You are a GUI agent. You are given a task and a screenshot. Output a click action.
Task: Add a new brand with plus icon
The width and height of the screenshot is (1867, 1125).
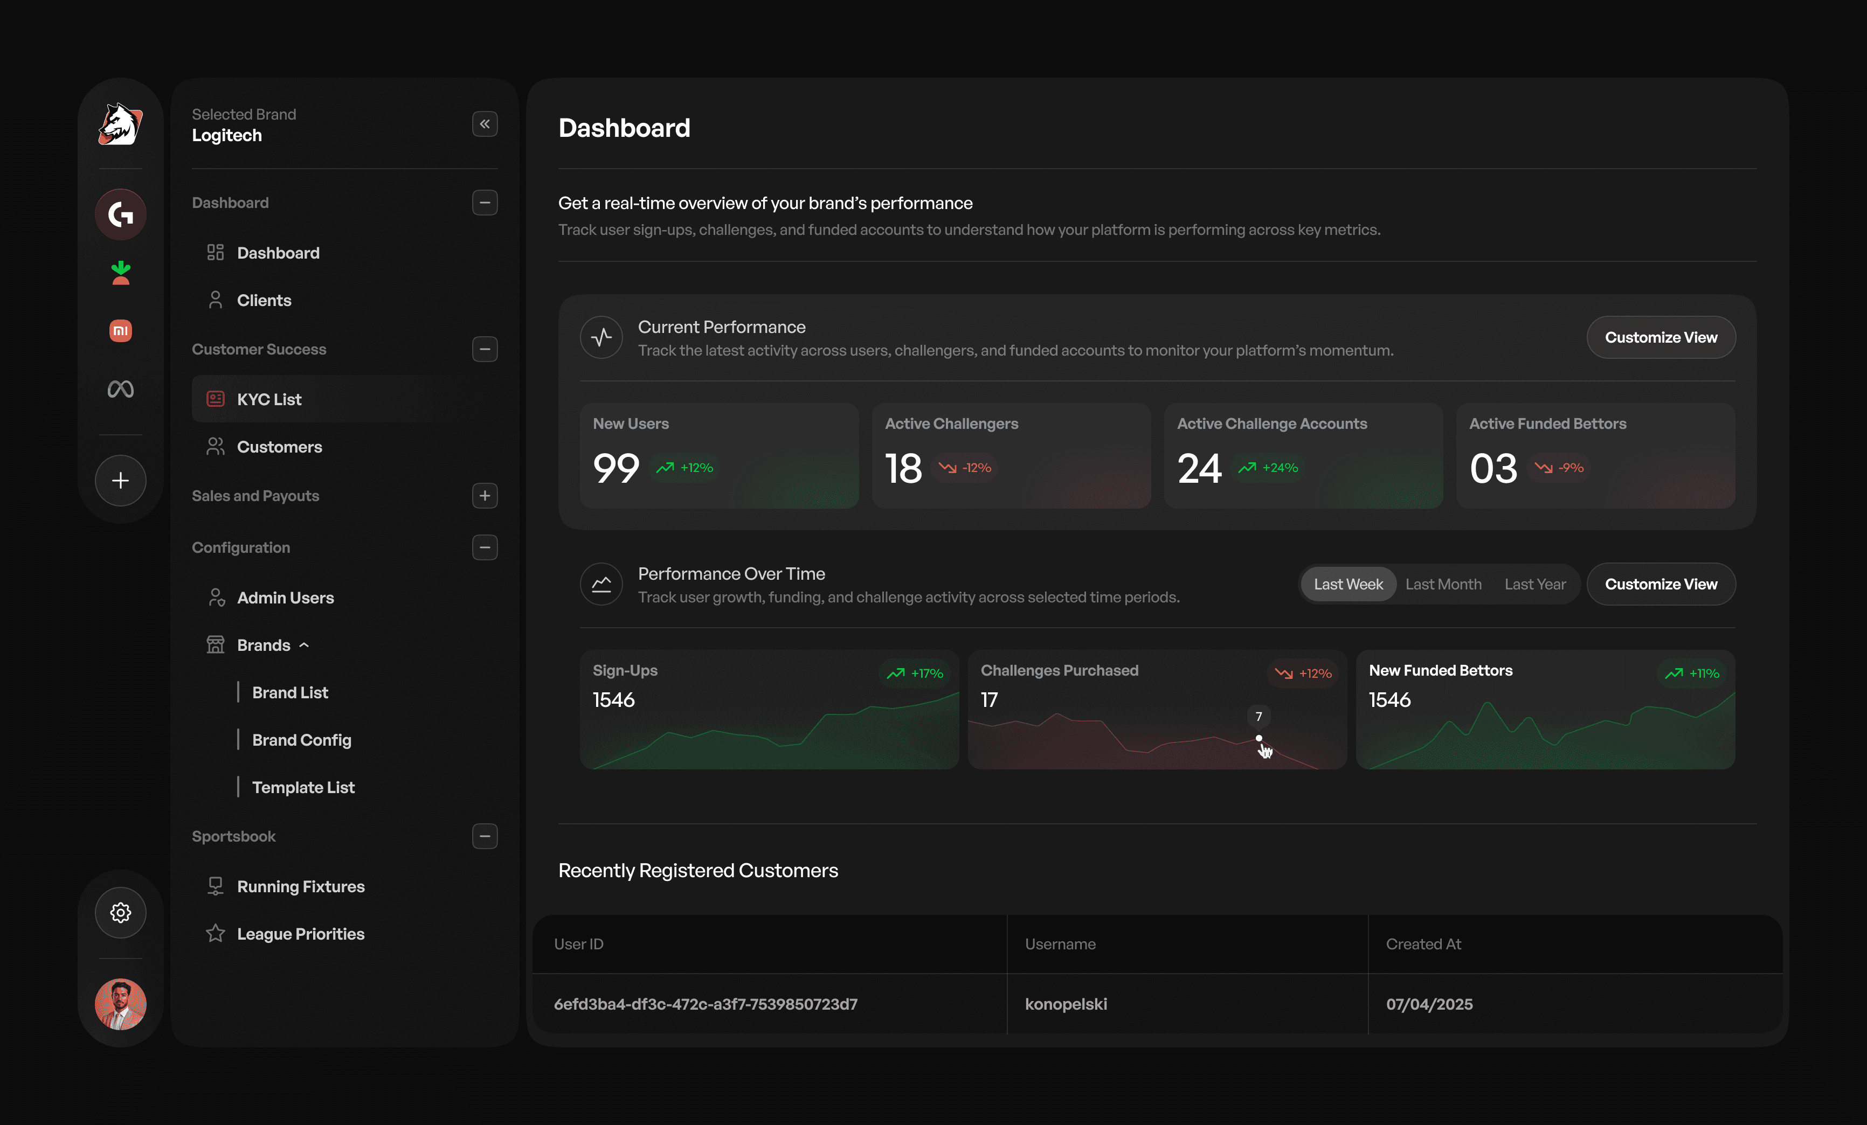click(x=121, y=480)
